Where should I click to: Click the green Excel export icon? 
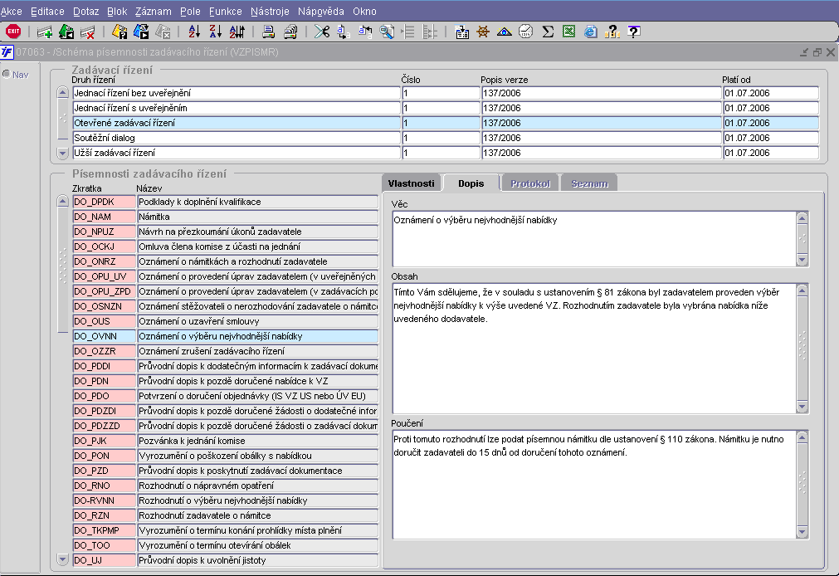[569, 32]
